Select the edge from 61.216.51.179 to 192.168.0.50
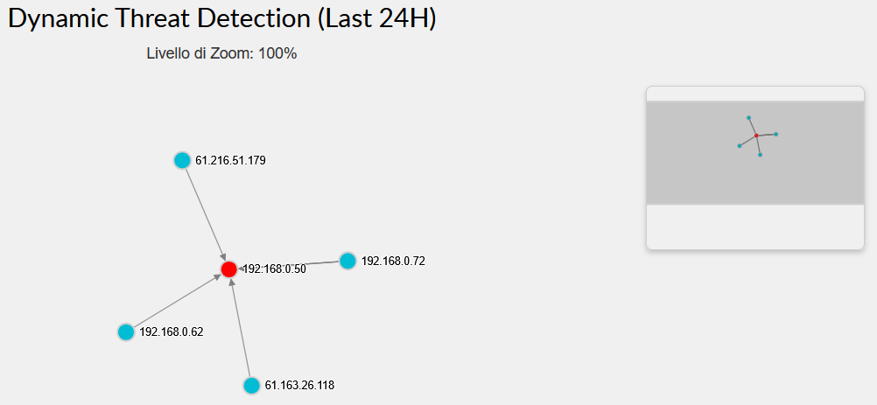Viewport: 877px width, 405px height. click(204, 212)
